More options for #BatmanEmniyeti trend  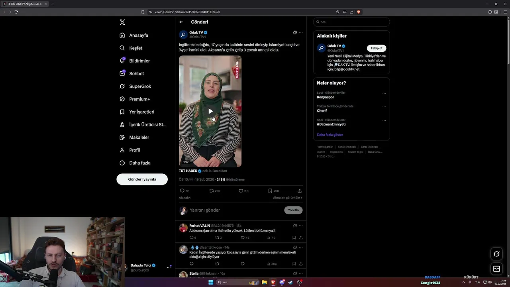coord(384,120)
